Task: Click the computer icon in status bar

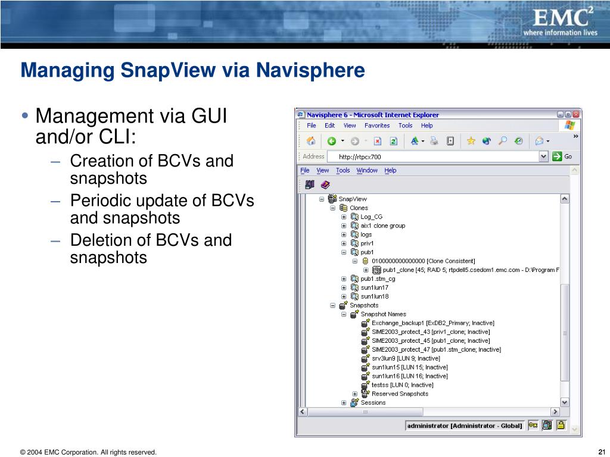Action: click(x=547, y=425)
